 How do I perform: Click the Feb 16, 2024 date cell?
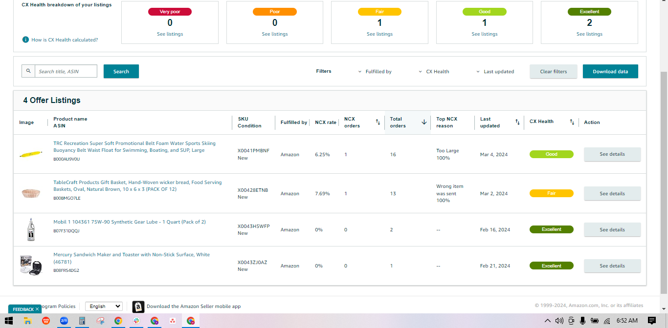point(495,230)
